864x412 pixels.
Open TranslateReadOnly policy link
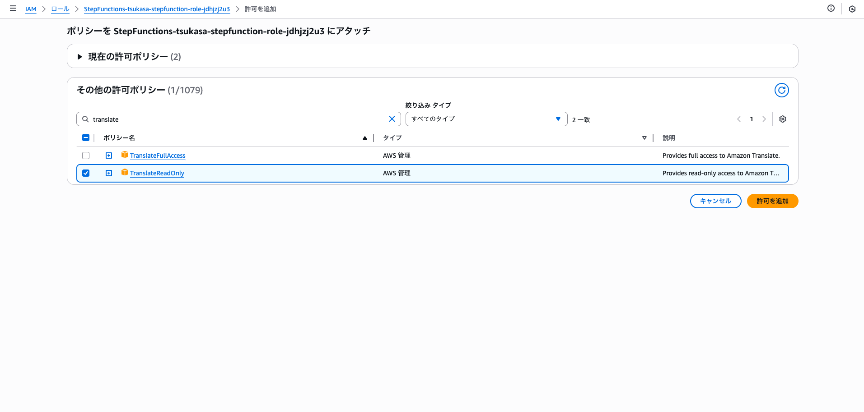pos(157,173)
